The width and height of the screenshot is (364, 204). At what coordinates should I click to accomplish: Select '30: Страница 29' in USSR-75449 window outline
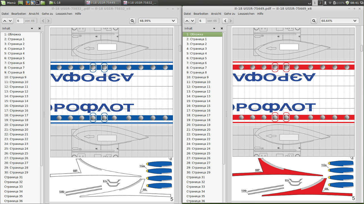point(202,172)
